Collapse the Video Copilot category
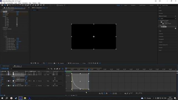Viewport: 178px width, 100px height. 159,25
